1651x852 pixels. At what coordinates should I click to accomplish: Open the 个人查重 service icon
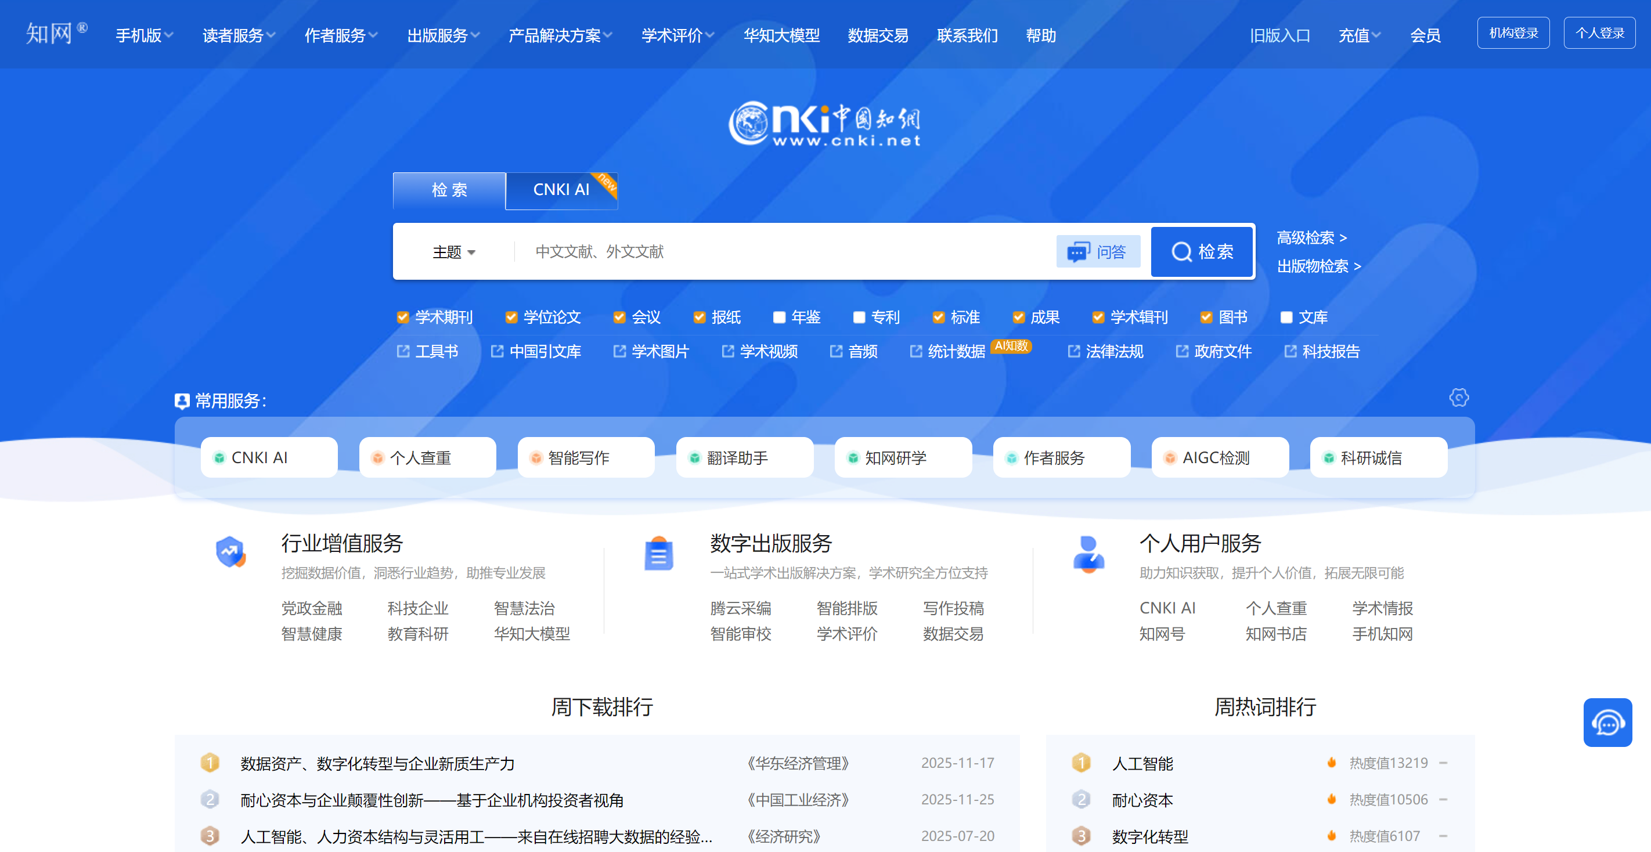click(x=427, y=457)
